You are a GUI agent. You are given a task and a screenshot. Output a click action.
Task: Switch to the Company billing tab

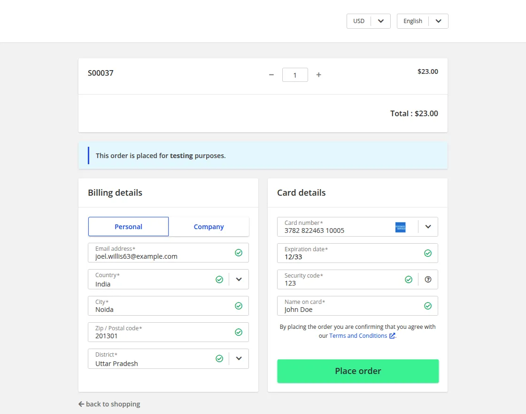click(x=209, y=226)
